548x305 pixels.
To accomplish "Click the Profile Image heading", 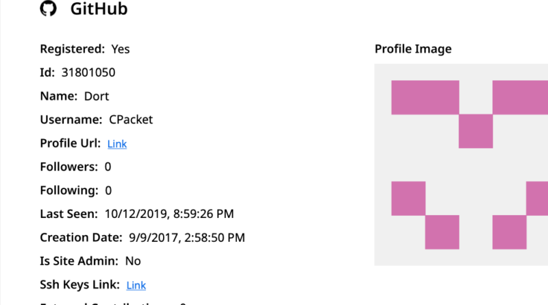I will (413, 49).
